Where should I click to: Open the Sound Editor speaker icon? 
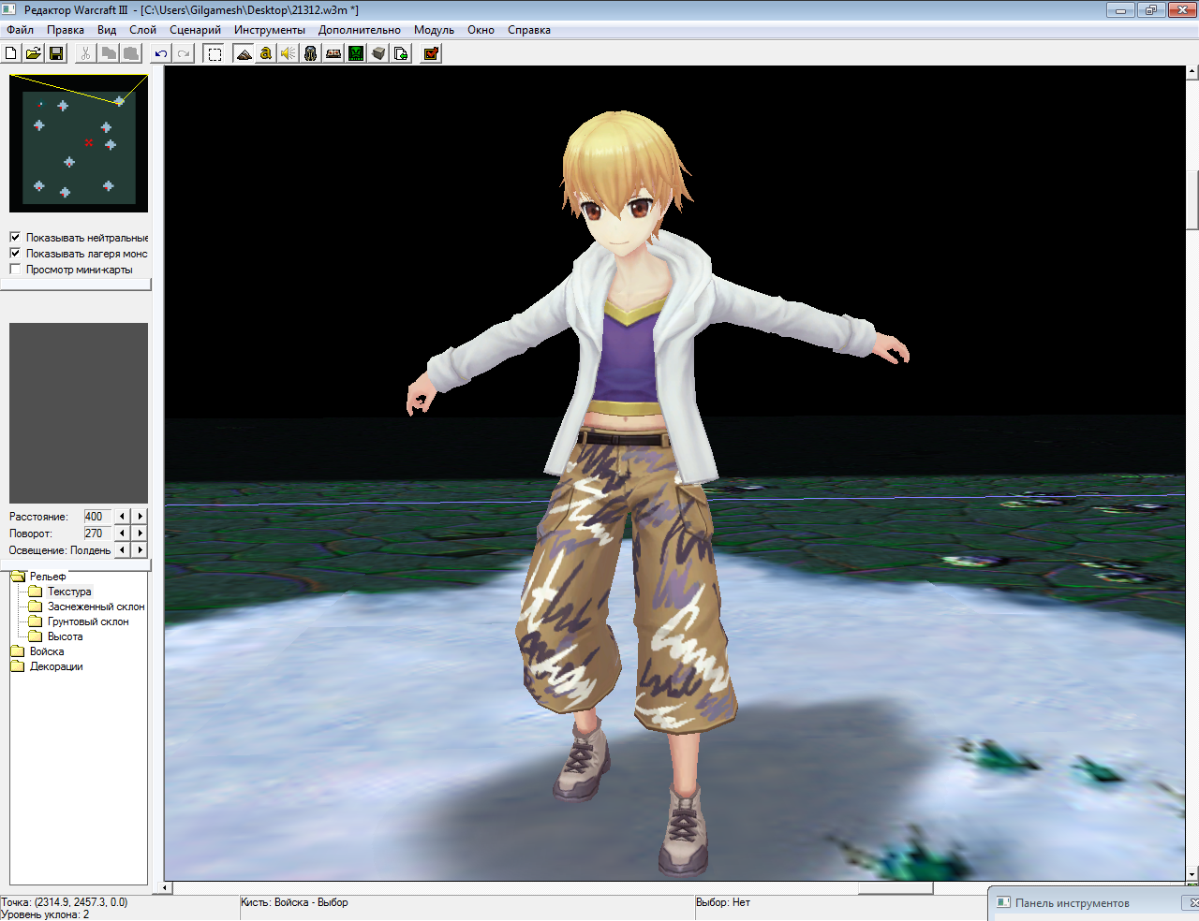point(289,53)
